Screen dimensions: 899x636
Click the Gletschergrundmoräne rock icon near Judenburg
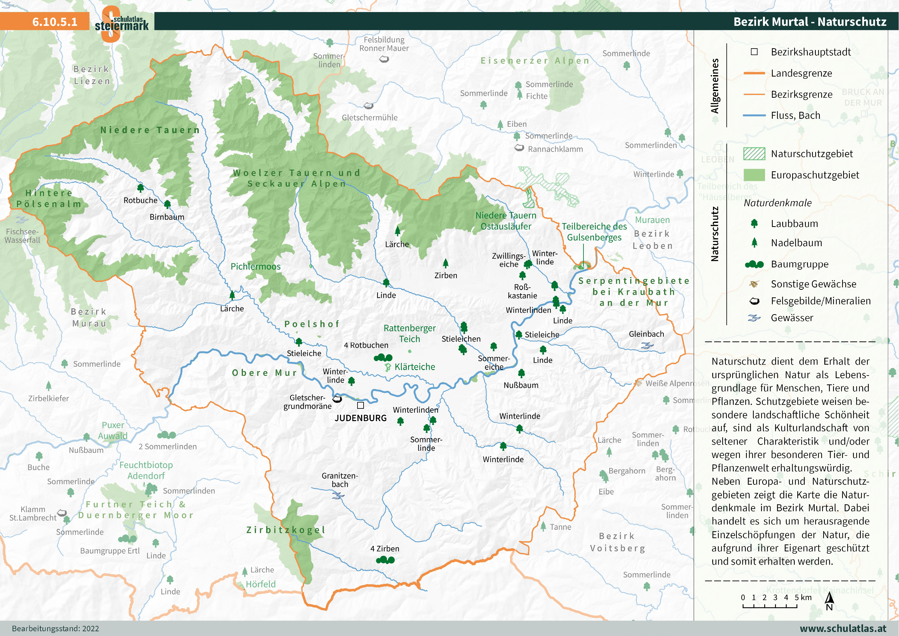[337, 399]
